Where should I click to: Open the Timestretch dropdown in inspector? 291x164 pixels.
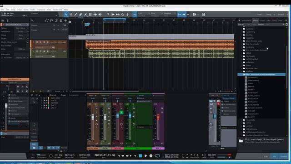point(22,31)
